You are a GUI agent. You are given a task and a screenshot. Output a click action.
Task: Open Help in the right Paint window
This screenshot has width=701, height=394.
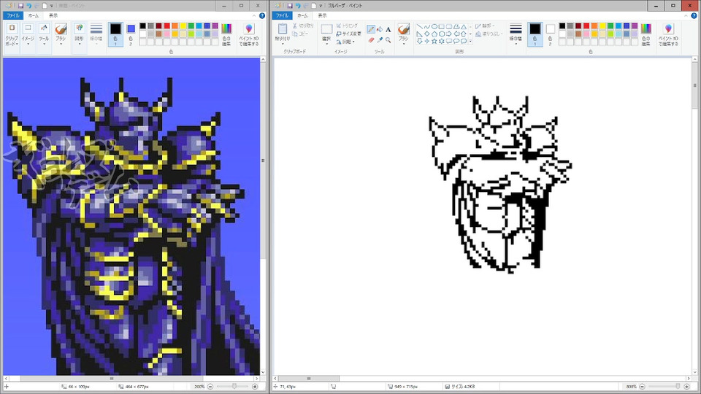tap(694, 15)
